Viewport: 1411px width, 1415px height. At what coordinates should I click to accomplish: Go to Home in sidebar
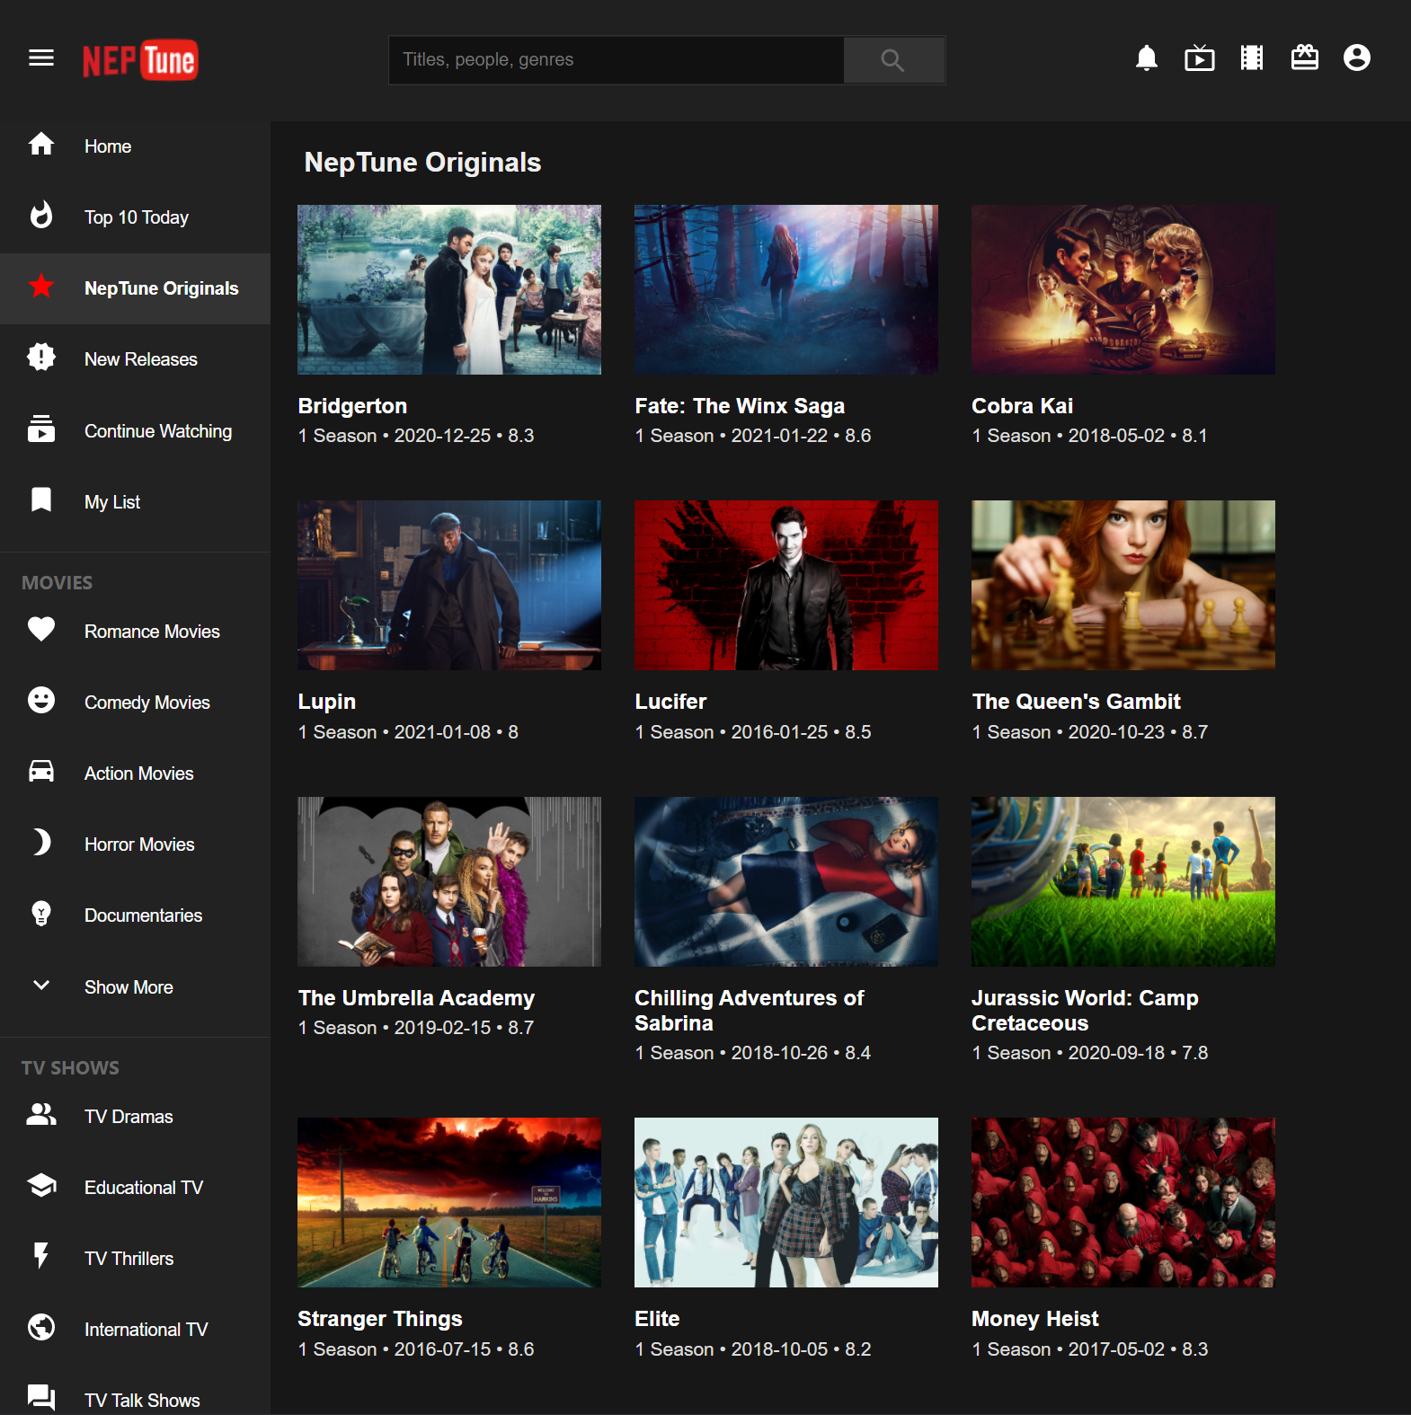[x=108, y=146]
